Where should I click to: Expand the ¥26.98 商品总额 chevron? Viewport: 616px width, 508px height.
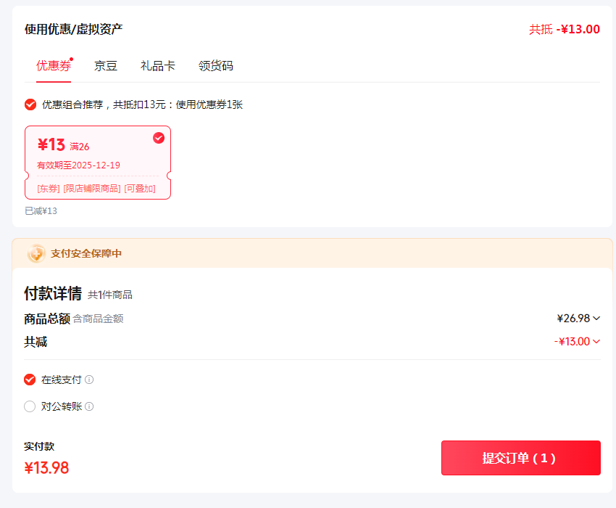point(596,319)
